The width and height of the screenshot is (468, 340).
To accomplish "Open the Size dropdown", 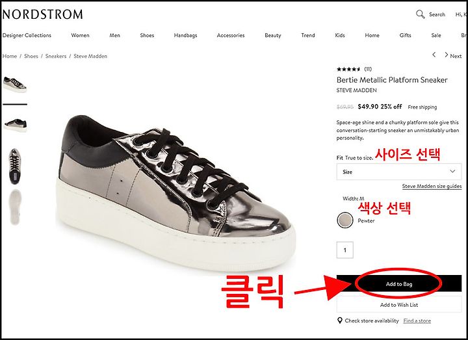I will [398, 172].
